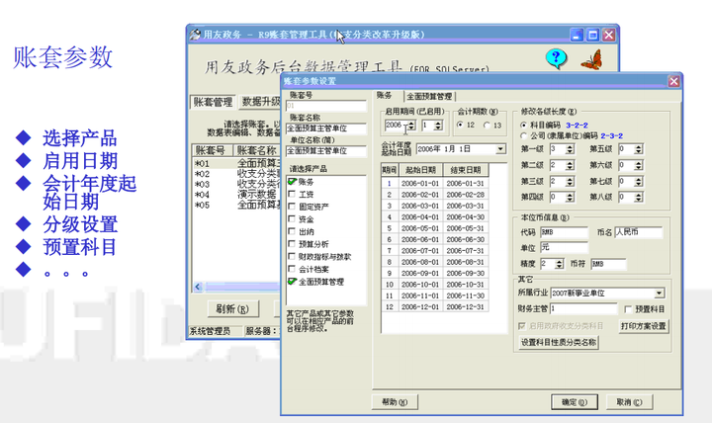Open the 会计年度起始日期 date dropdown
This screenshot has height=423, width=712.
[500, 149]
